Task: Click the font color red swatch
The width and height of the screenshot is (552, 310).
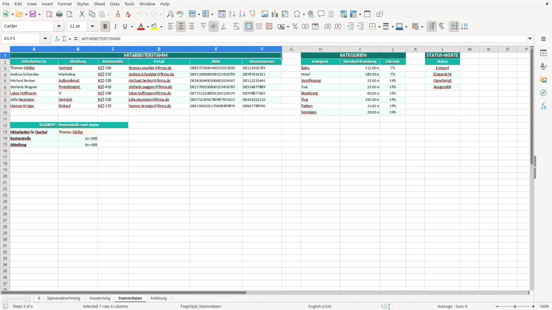Action: (141, 27)
